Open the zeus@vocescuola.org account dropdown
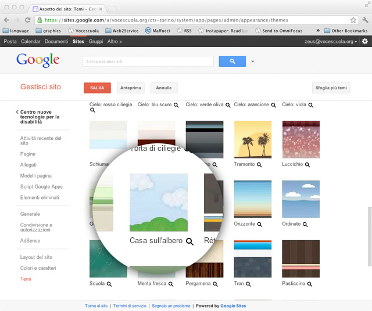Screen dimensions: 372x311 (x=331, y=42)
